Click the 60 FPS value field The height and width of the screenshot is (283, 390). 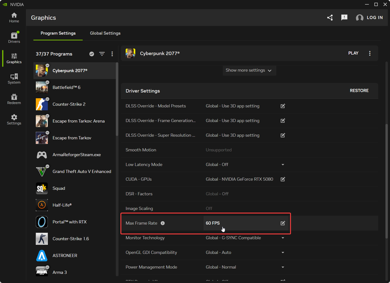point(245,223)
